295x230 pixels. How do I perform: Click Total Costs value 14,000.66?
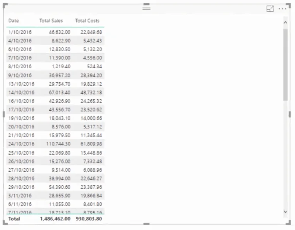coord(91,118)
